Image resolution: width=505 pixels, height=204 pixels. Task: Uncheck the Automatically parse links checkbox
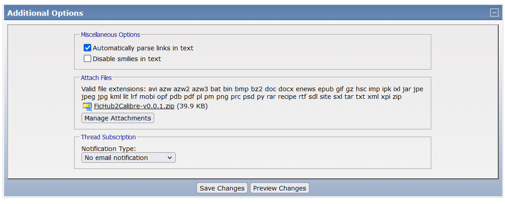pos(88,48)
